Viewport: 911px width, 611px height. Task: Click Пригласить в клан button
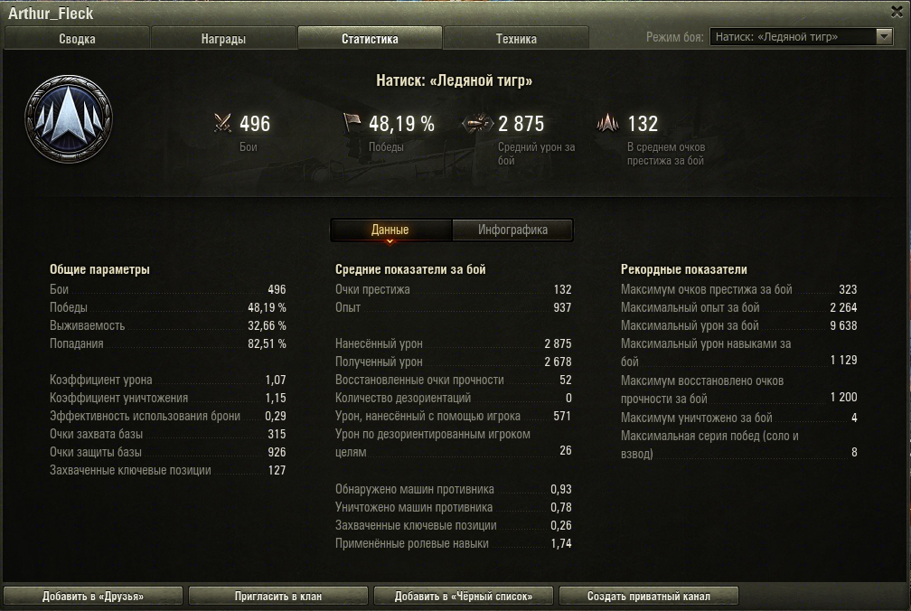point(278,596)
